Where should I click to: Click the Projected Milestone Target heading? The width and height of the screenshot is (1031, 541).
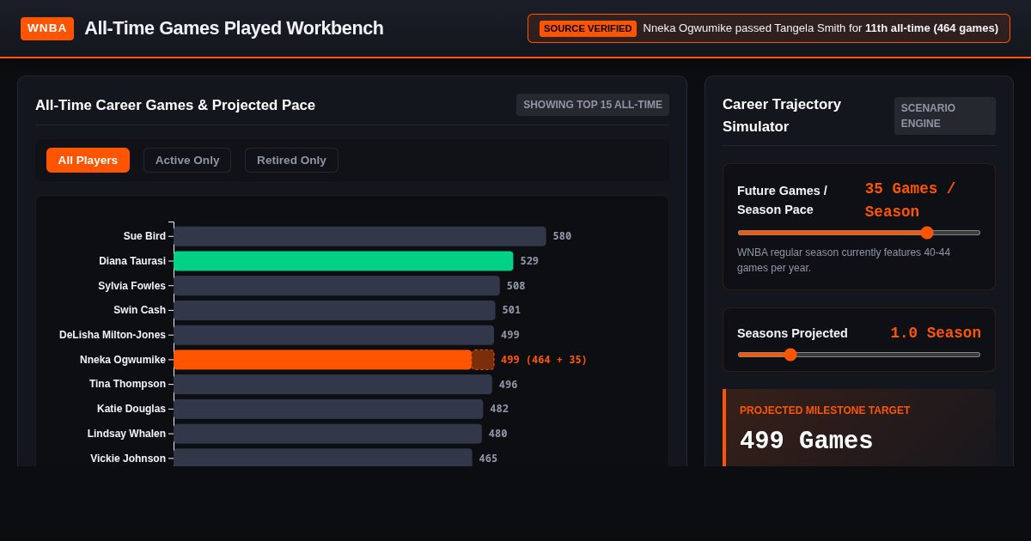[825, 410]
